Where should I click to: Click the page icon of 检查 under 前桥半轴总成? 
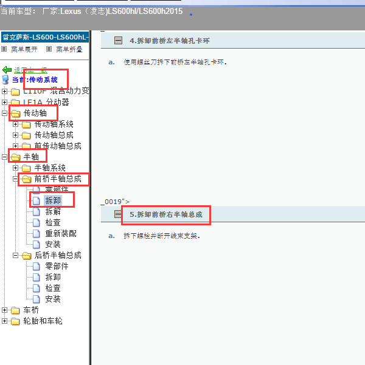point(36,222)
